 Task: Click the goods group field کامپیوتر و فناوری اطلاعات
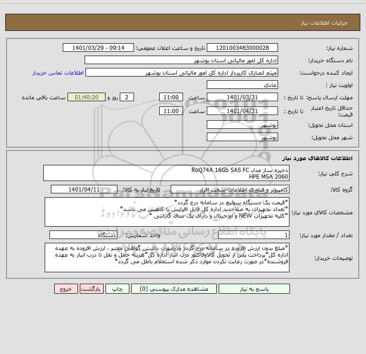click(x=230, y=189)
